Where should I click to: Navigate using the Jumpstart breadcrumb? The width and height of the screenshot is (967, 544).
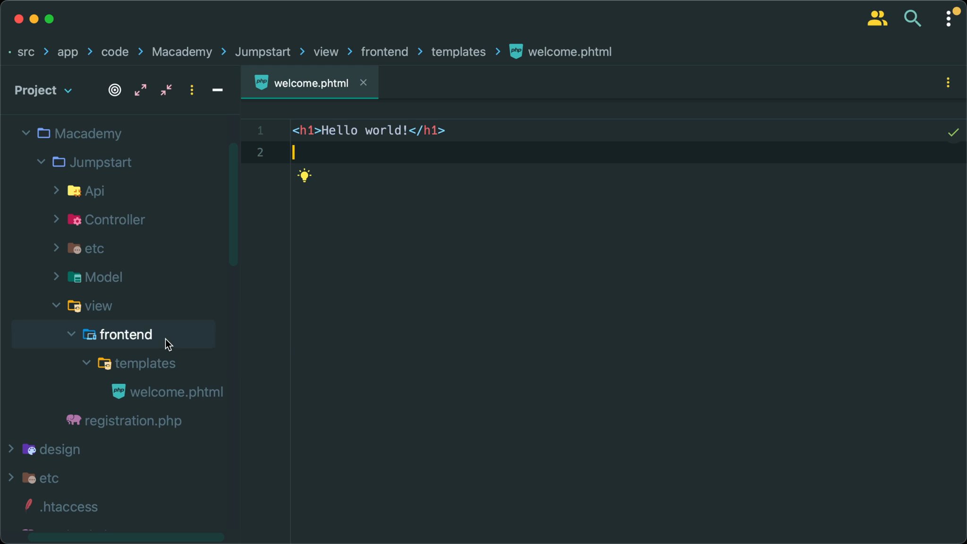coord(263,52)
